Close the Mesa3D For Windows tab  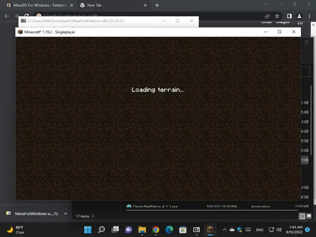[x=72, y=6]
